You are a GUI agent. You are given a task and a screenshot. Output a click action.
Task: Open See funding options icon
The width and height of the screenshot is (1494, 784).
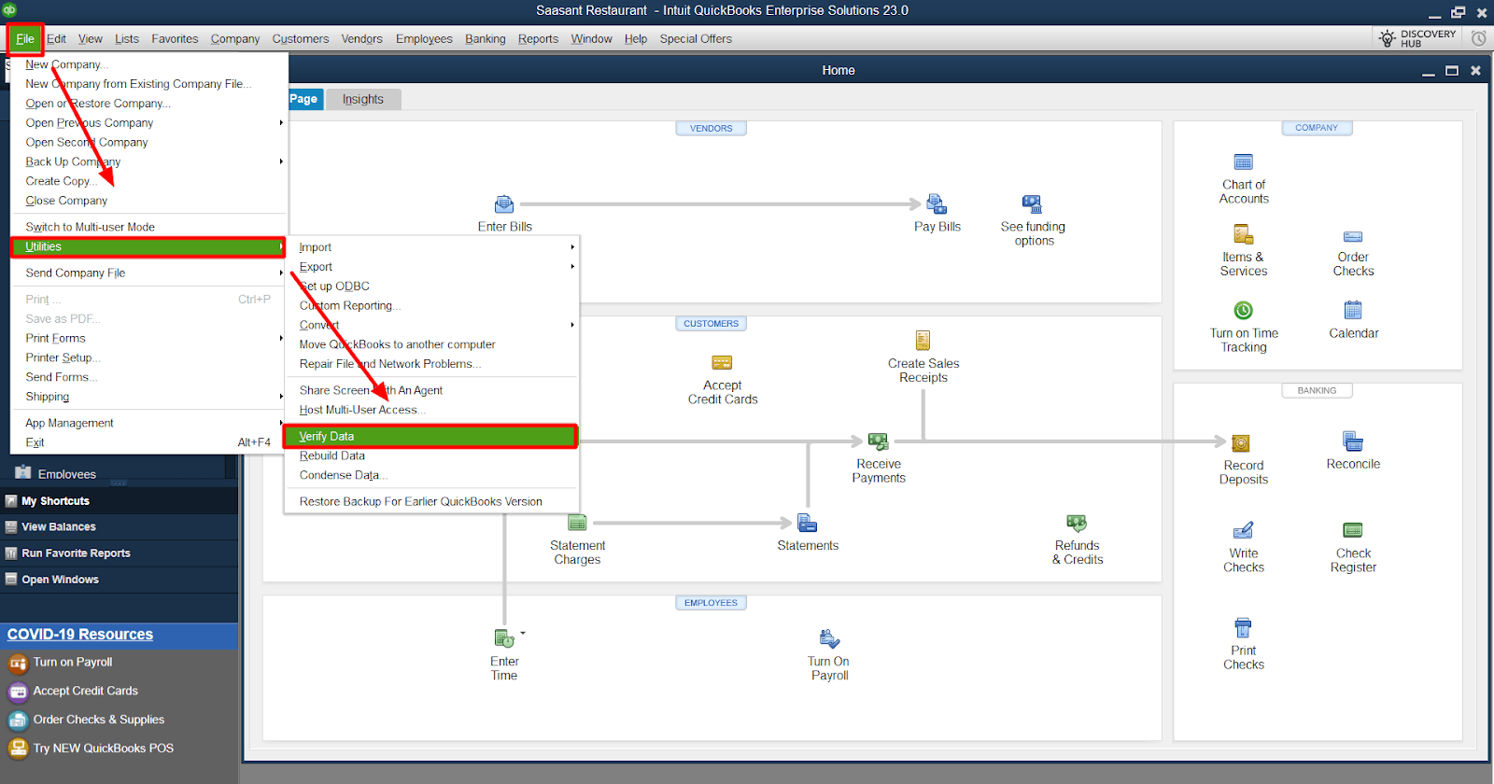pyautogui.click(x=1032, y=204)
